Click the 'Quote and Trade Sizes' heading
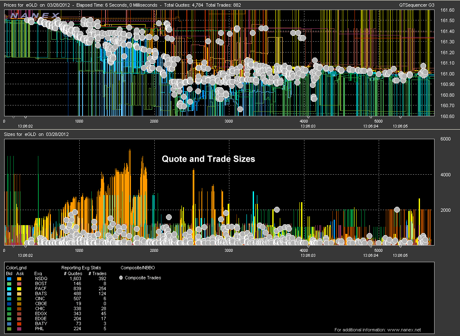Screen dimensions: 460x336 [x=209, y=159]
